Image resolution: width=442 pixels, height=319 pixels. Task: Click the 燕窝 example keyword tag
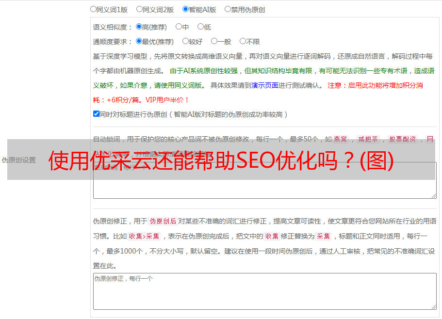341,139
